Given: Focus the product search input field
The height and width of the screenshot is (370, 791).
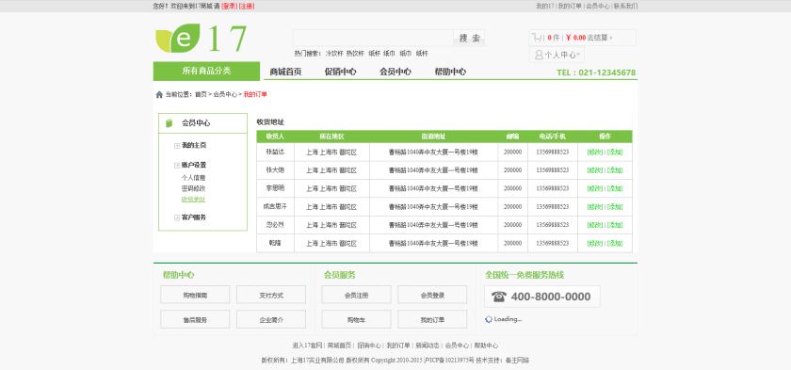Looking at the screenshot, I should [373, 38].
